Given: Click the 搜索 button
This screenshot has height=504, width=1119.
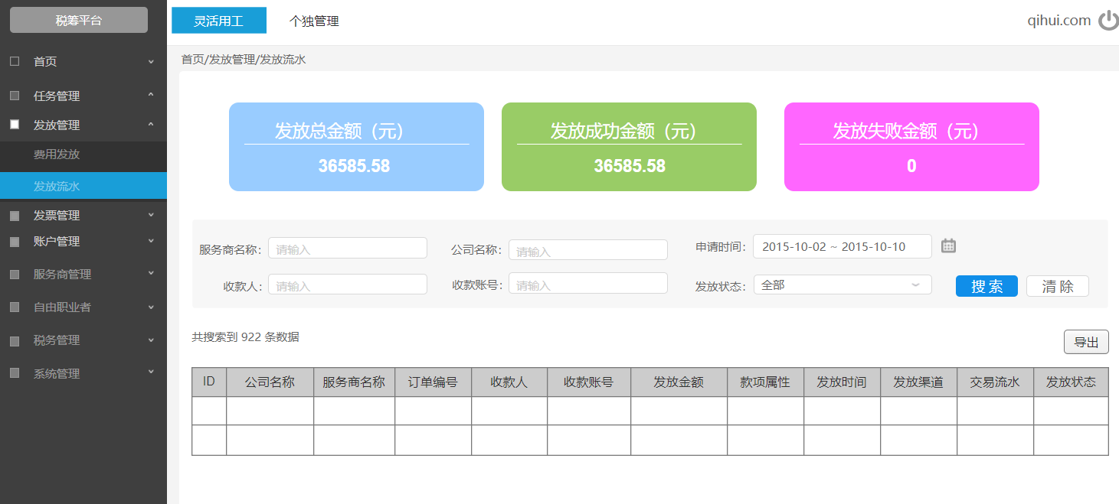Looking at the screenshot, I should [x=986, y=286].
